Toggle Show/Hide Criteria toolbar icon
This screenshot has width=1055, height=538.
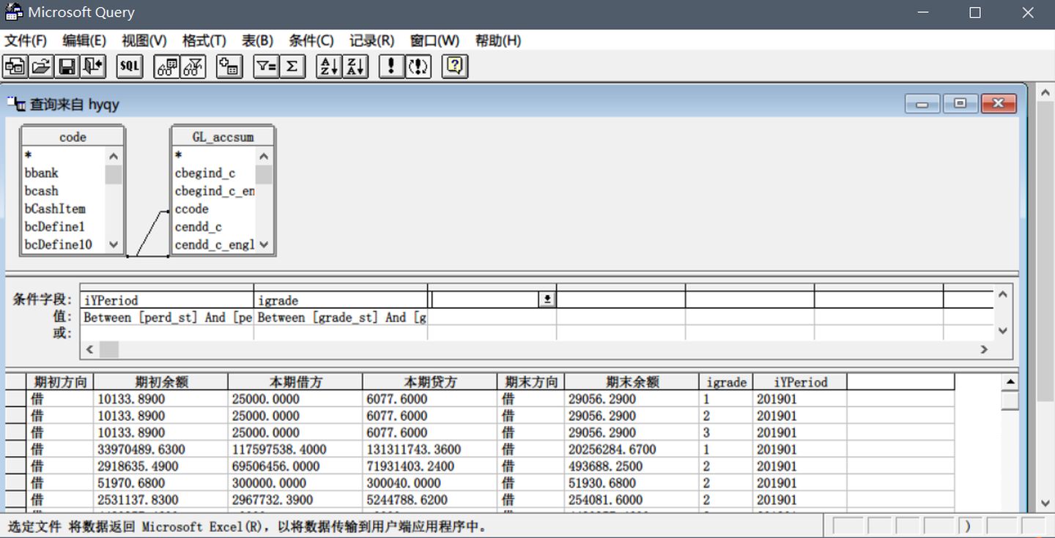point(193,67)
